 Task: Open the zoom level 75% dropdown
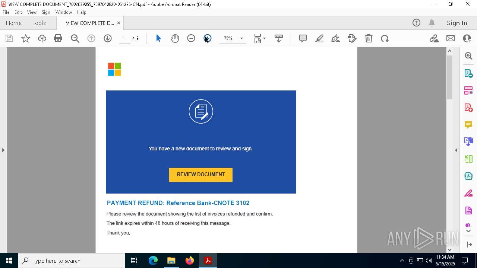[241, 38]
